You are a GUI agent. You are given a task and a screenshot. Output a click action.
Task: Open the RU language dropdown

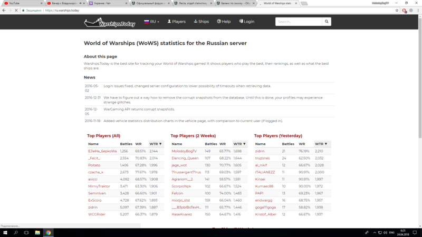tap(151, 22)
